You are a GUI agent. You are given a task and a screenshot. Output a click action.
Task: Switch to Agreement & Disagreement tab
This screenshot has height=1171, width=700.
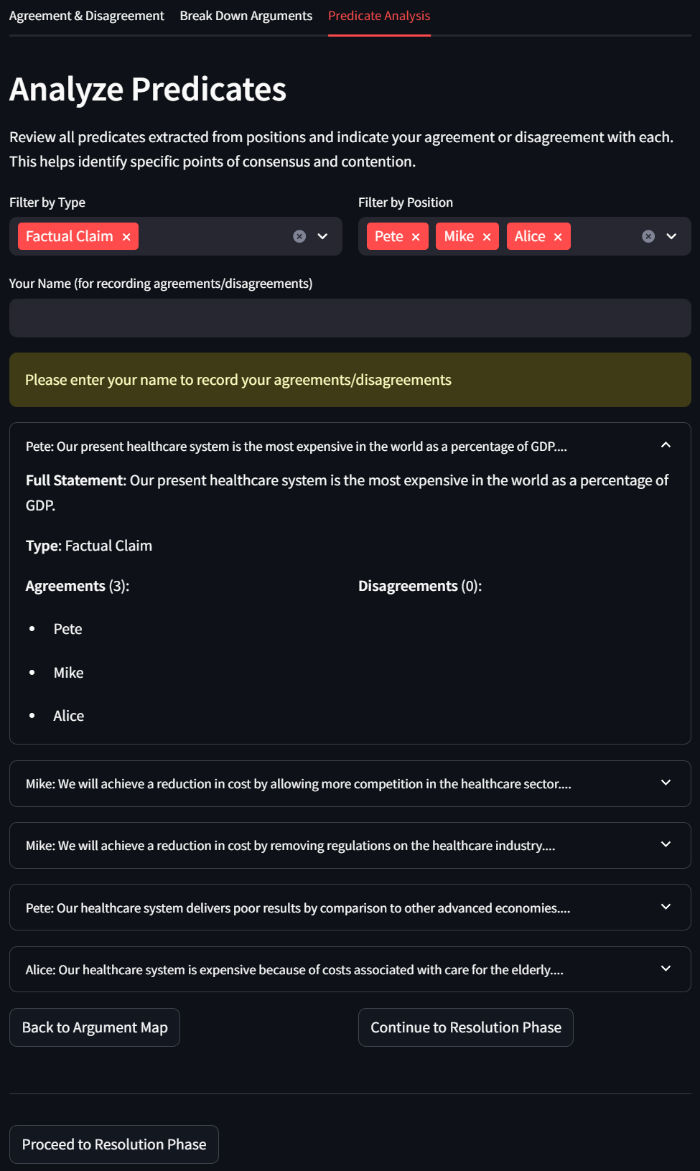coord(87,16)
